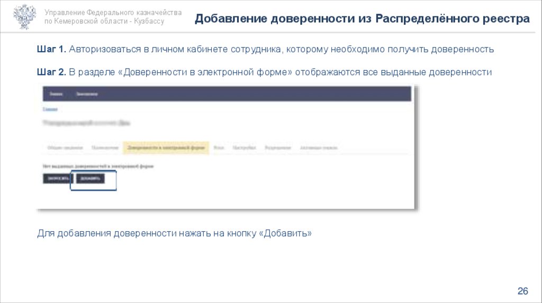This screenshot has height=303, width=542.
Task: Open the «Доверенности в электронной форме» tab
Action: (166, 147)
